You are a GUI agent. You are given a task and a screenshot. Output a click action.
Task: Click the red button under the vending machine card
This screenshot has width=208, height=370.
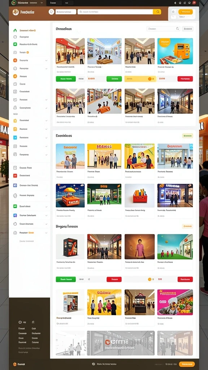pyautogui.click(x=185, y=79)
